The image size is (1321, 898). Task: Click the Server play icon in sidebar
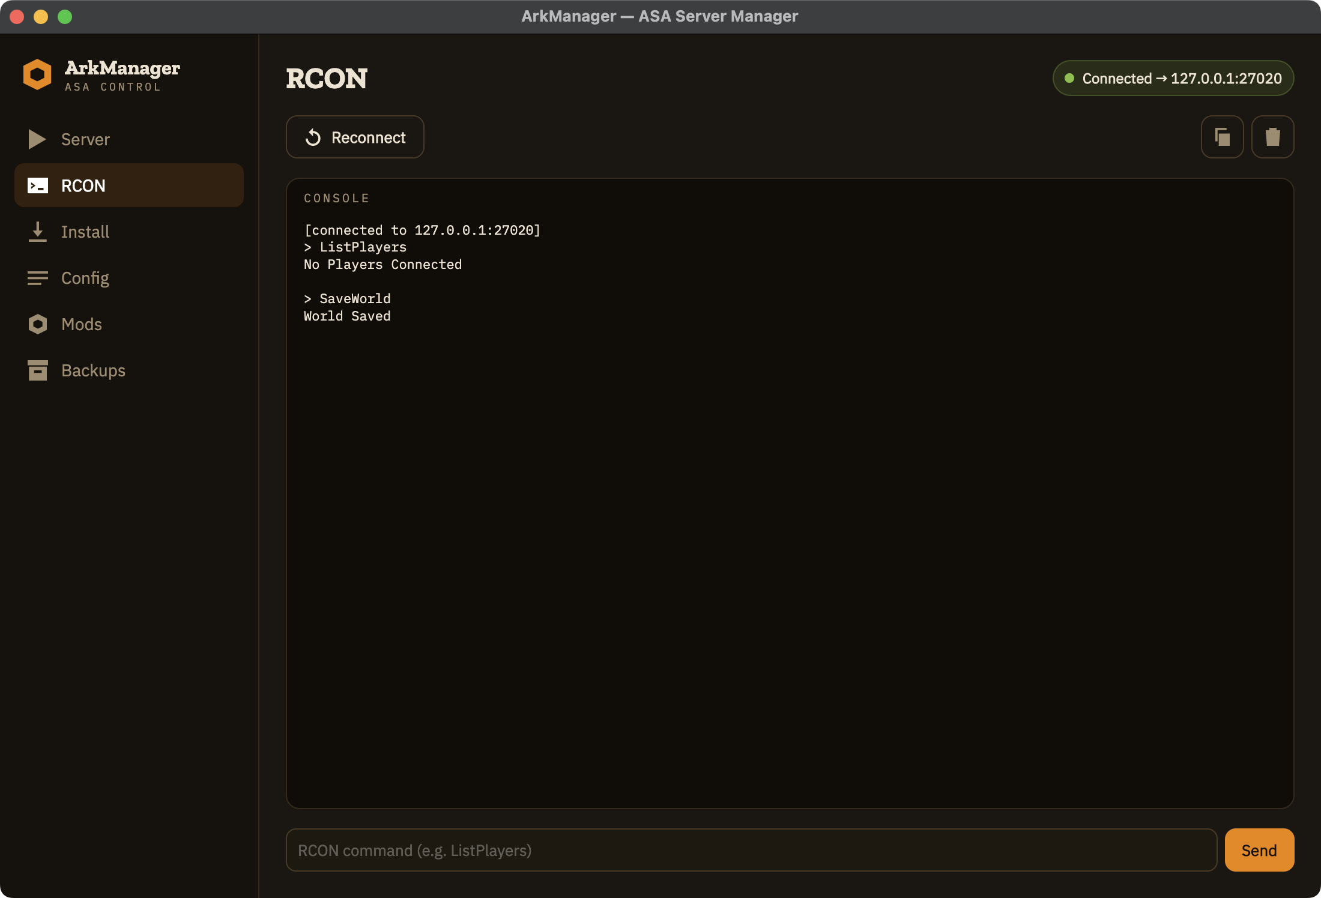click(37, 139)
